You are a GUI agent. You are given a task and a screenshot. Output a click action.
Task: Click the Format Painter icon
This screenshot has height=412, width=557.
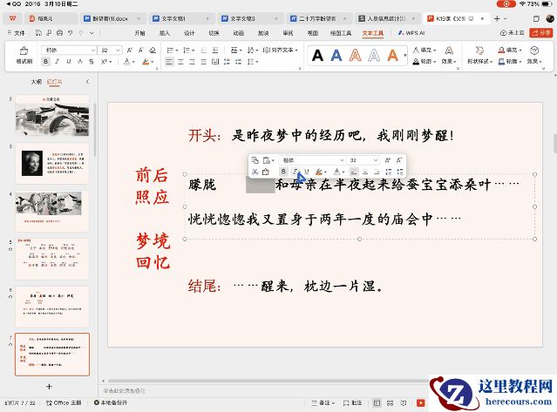click(x=24, y=56)
